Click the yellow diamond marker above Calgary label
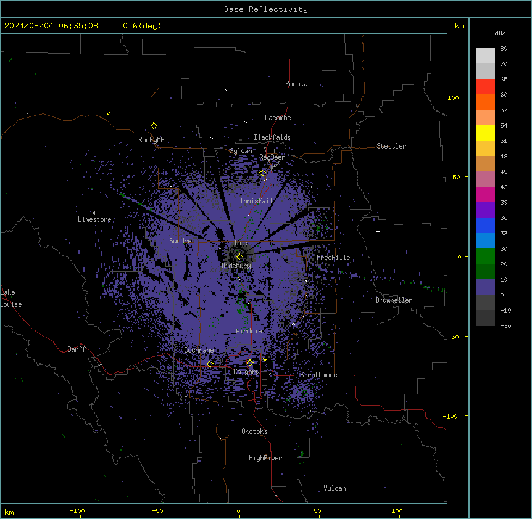The height and width of the screenshot is (519, 532). (x=250, y=363)
